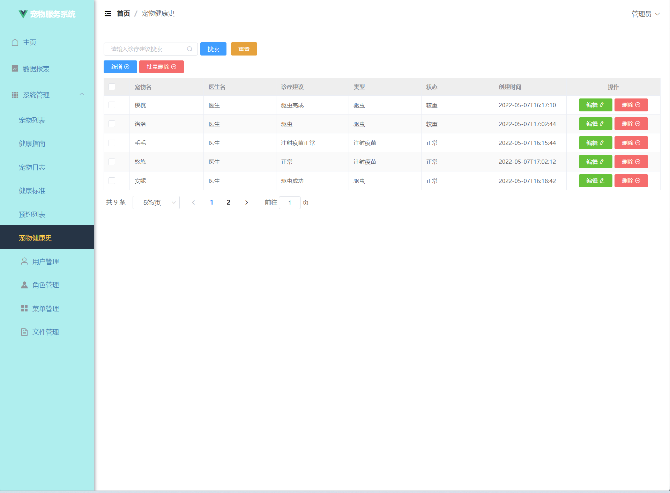
Task: Click the 前往 page number input field
Action: tap(290, 203)
